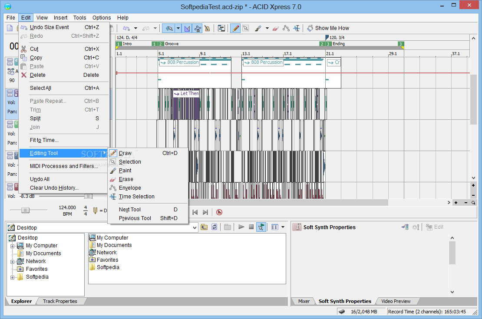Switch to the Video Preview tab
The height and width of the screenshot is (319, 482).
396,301
